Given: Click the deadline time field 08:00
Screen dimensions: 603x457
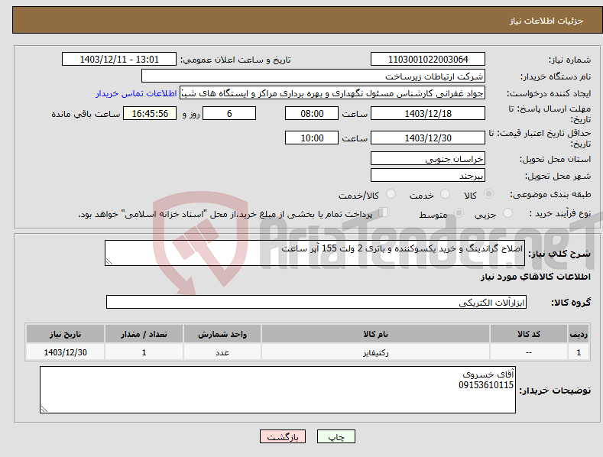Looking at the screenshot, I should 312,113.
